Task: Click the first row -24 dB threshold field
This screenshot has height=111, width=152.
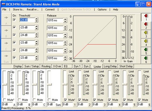Action: pyautogui.click(x=27, y=20)
